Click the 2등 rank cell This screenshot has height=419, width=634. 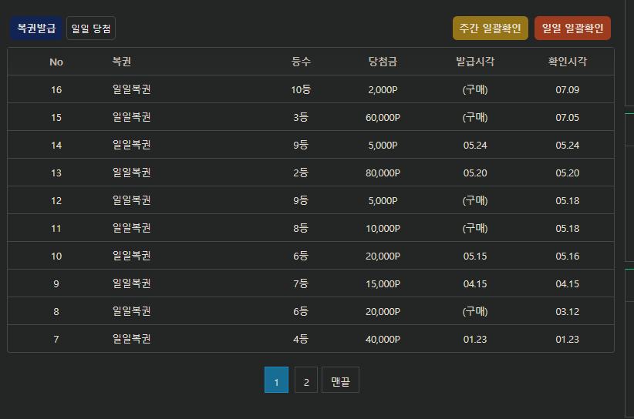coord(301,173)
